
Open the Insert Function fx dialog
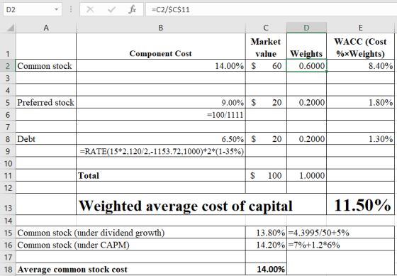(x=132, y=10)
